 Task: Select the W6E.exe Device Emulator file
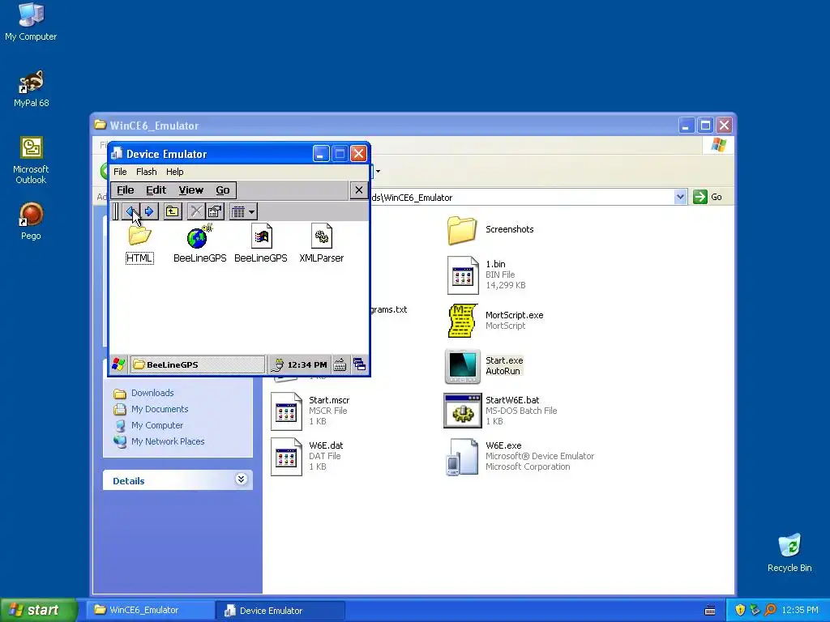pos(520,456)
